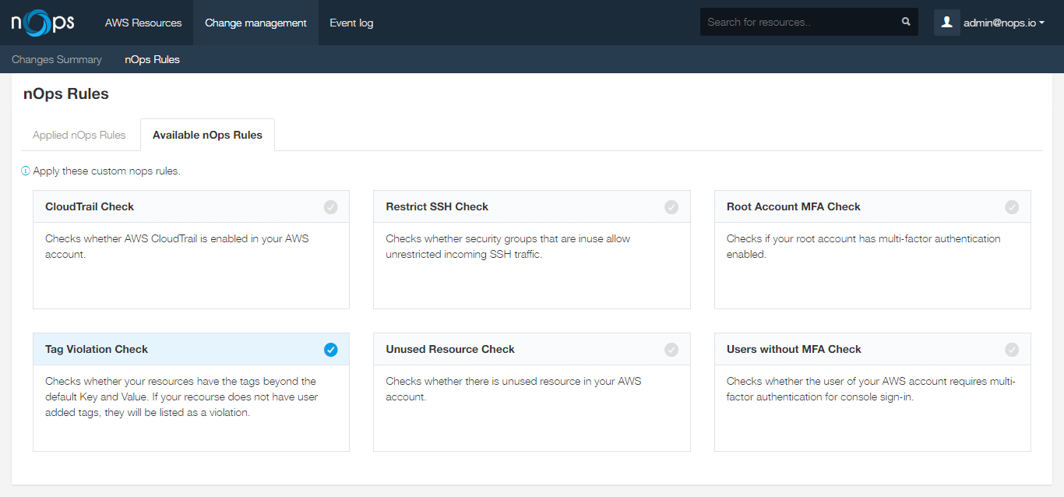1064x497 pixels.
Task: Open the AWS Resources menu
Action: pyautogui.click(x=143, y=23)
